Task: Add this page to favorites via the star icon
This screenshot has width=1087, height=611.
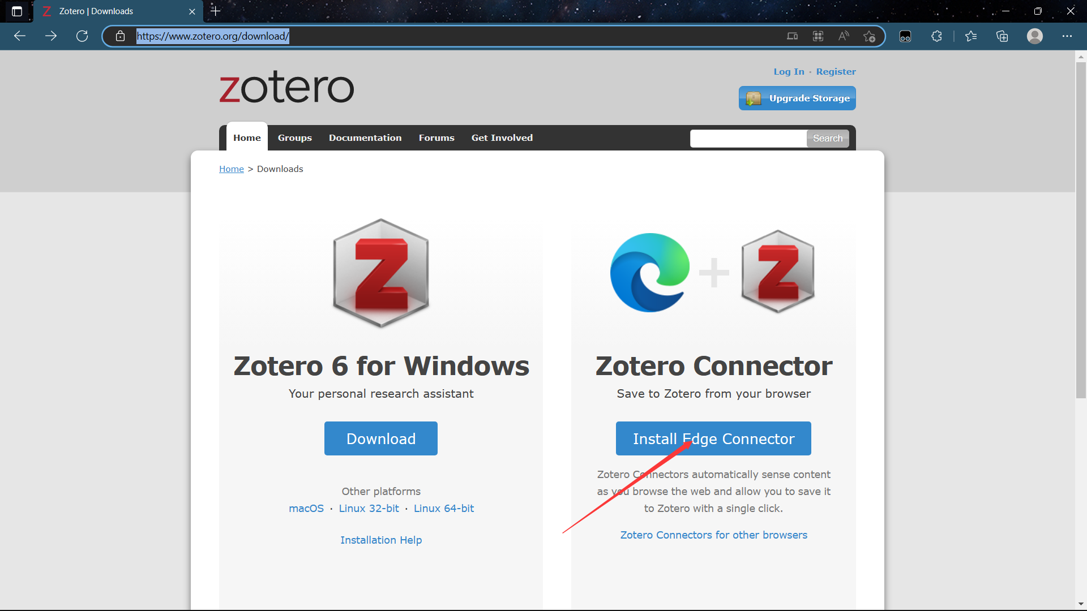Action: [870, 36]
